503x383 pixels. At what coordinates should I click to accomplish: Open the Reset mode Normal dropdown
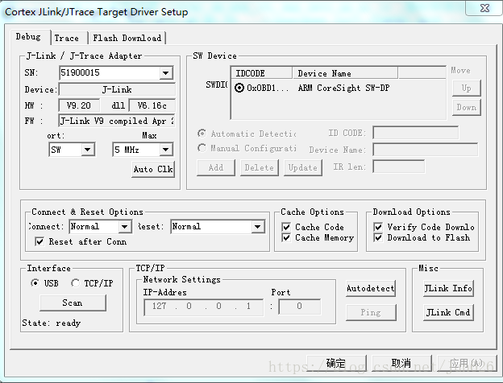point(258,227)
